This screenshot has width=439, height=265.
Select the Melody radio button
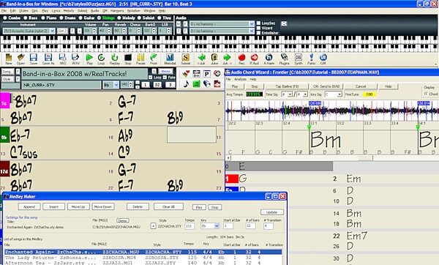(119, 18)
